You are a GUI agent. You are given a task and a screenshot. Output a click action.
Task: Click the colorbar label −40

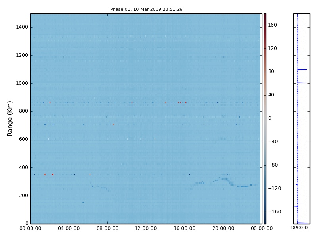point(273,142)
